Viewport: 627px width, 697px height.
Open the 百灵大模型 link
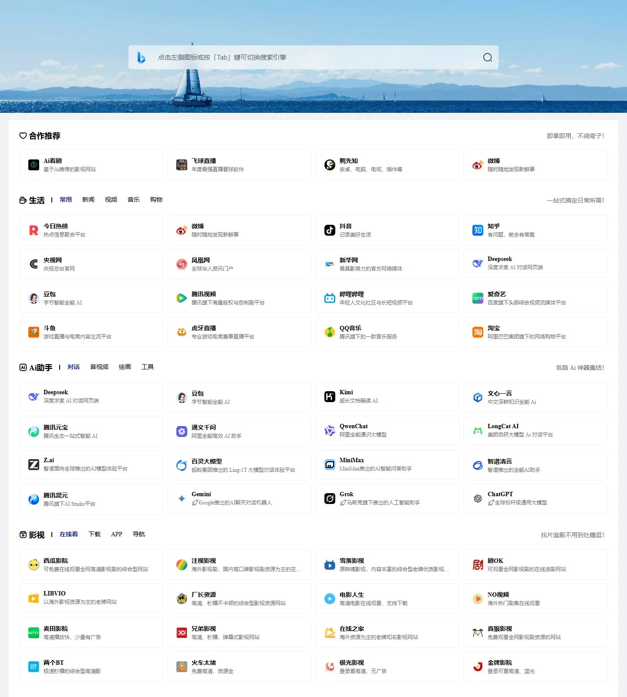(239, 465)
